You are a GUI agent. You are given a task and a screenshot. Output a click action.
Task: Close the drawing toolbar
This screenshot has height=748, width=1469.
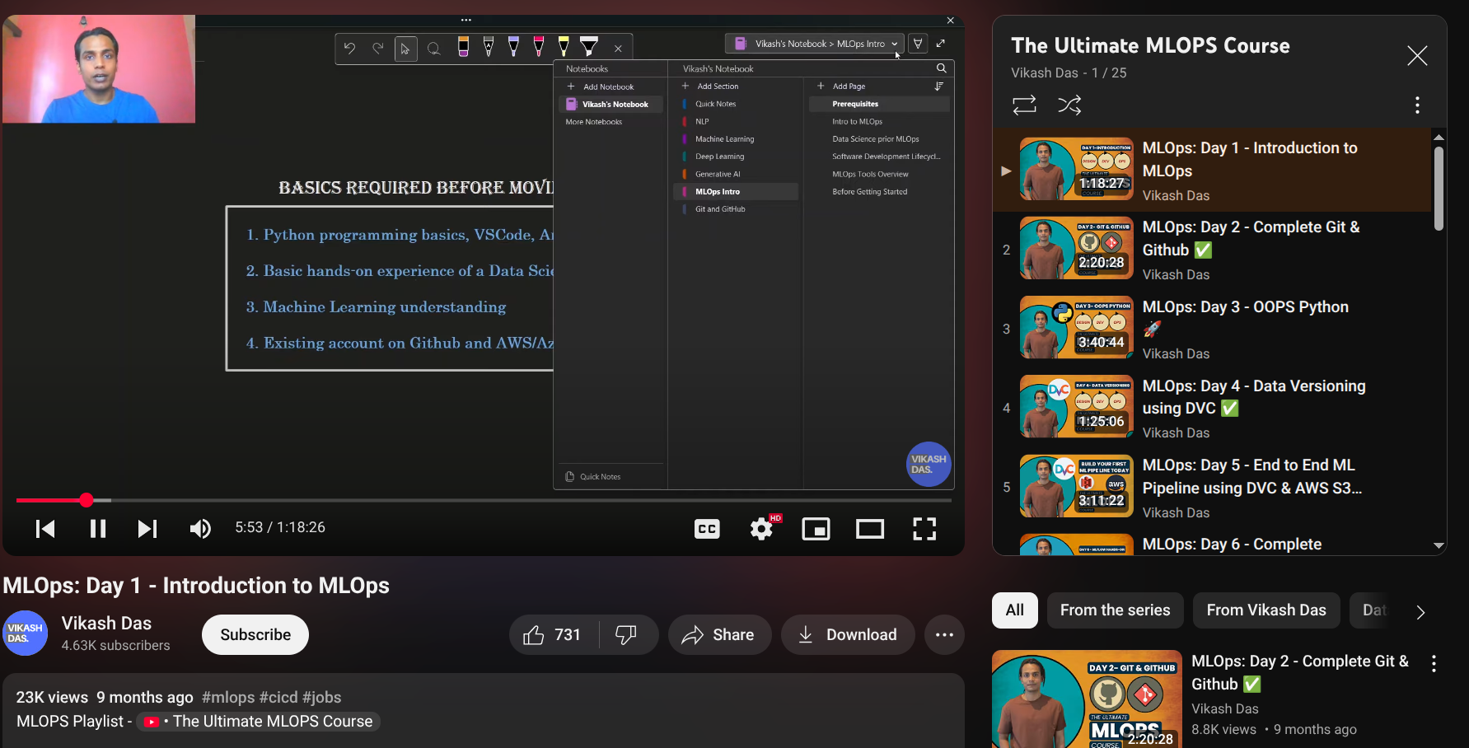coord(618,49)
